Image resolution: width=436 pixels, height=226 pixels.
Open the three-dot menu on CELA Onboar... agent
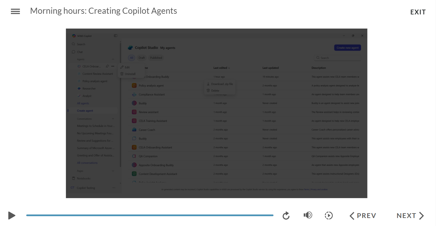pyautogui.click(x=113, y=66)
